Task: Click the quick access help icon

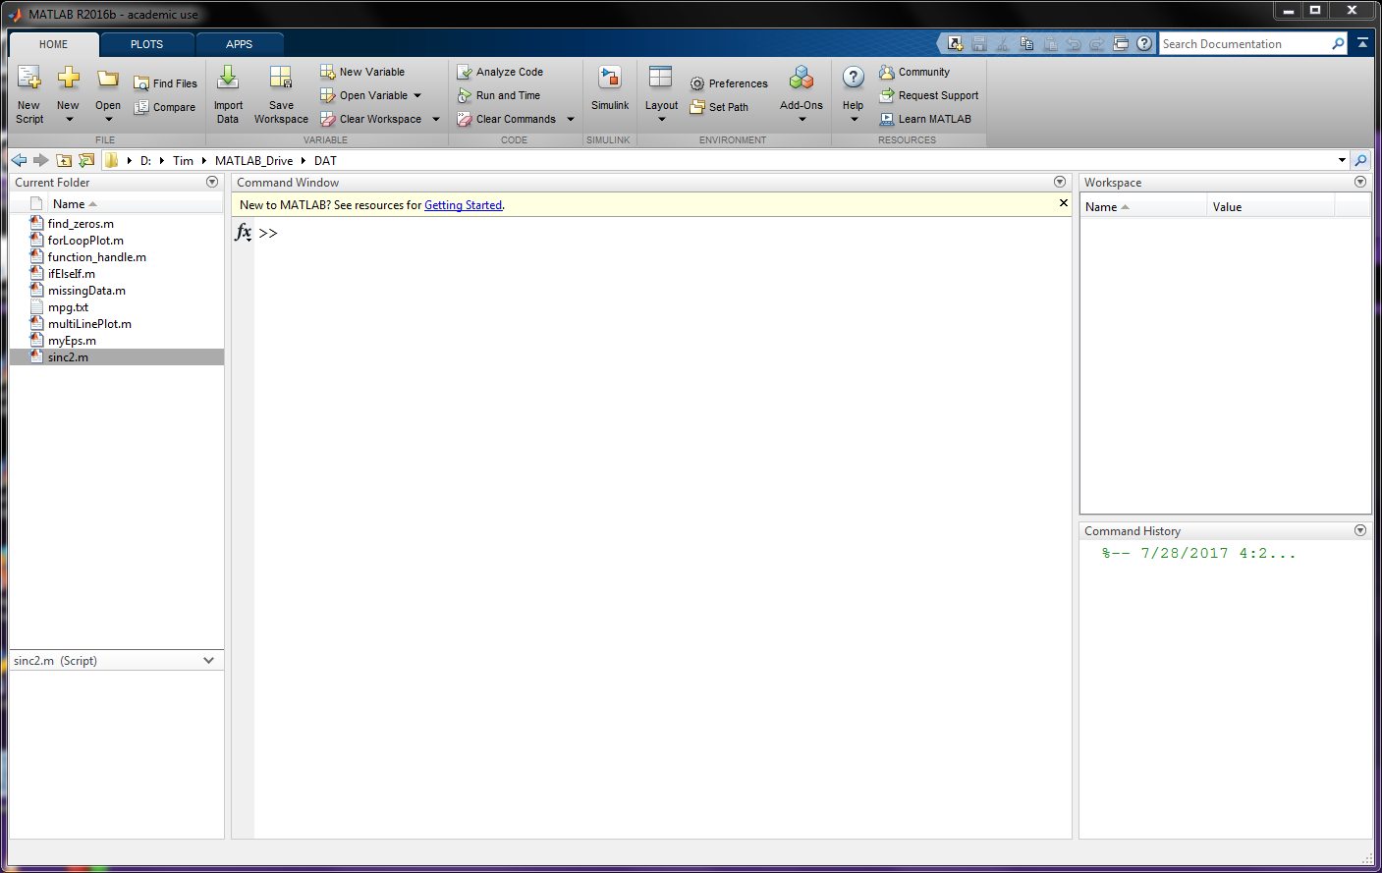Action: (x=1144, y=43)
